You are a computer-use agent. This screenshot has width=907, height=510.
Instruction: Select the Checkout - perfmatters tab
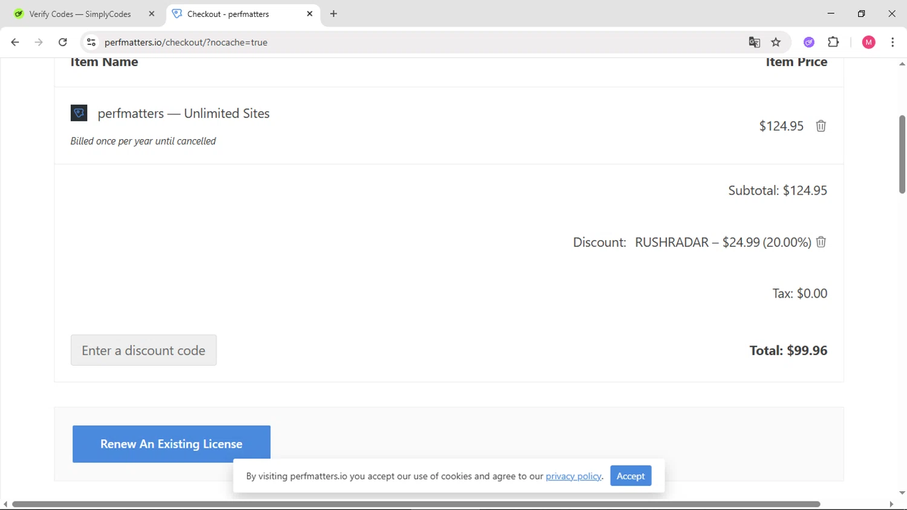point(228,14)
